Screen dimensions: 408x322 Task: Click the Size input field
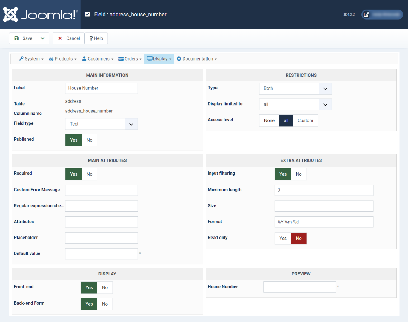pos(324,206)
